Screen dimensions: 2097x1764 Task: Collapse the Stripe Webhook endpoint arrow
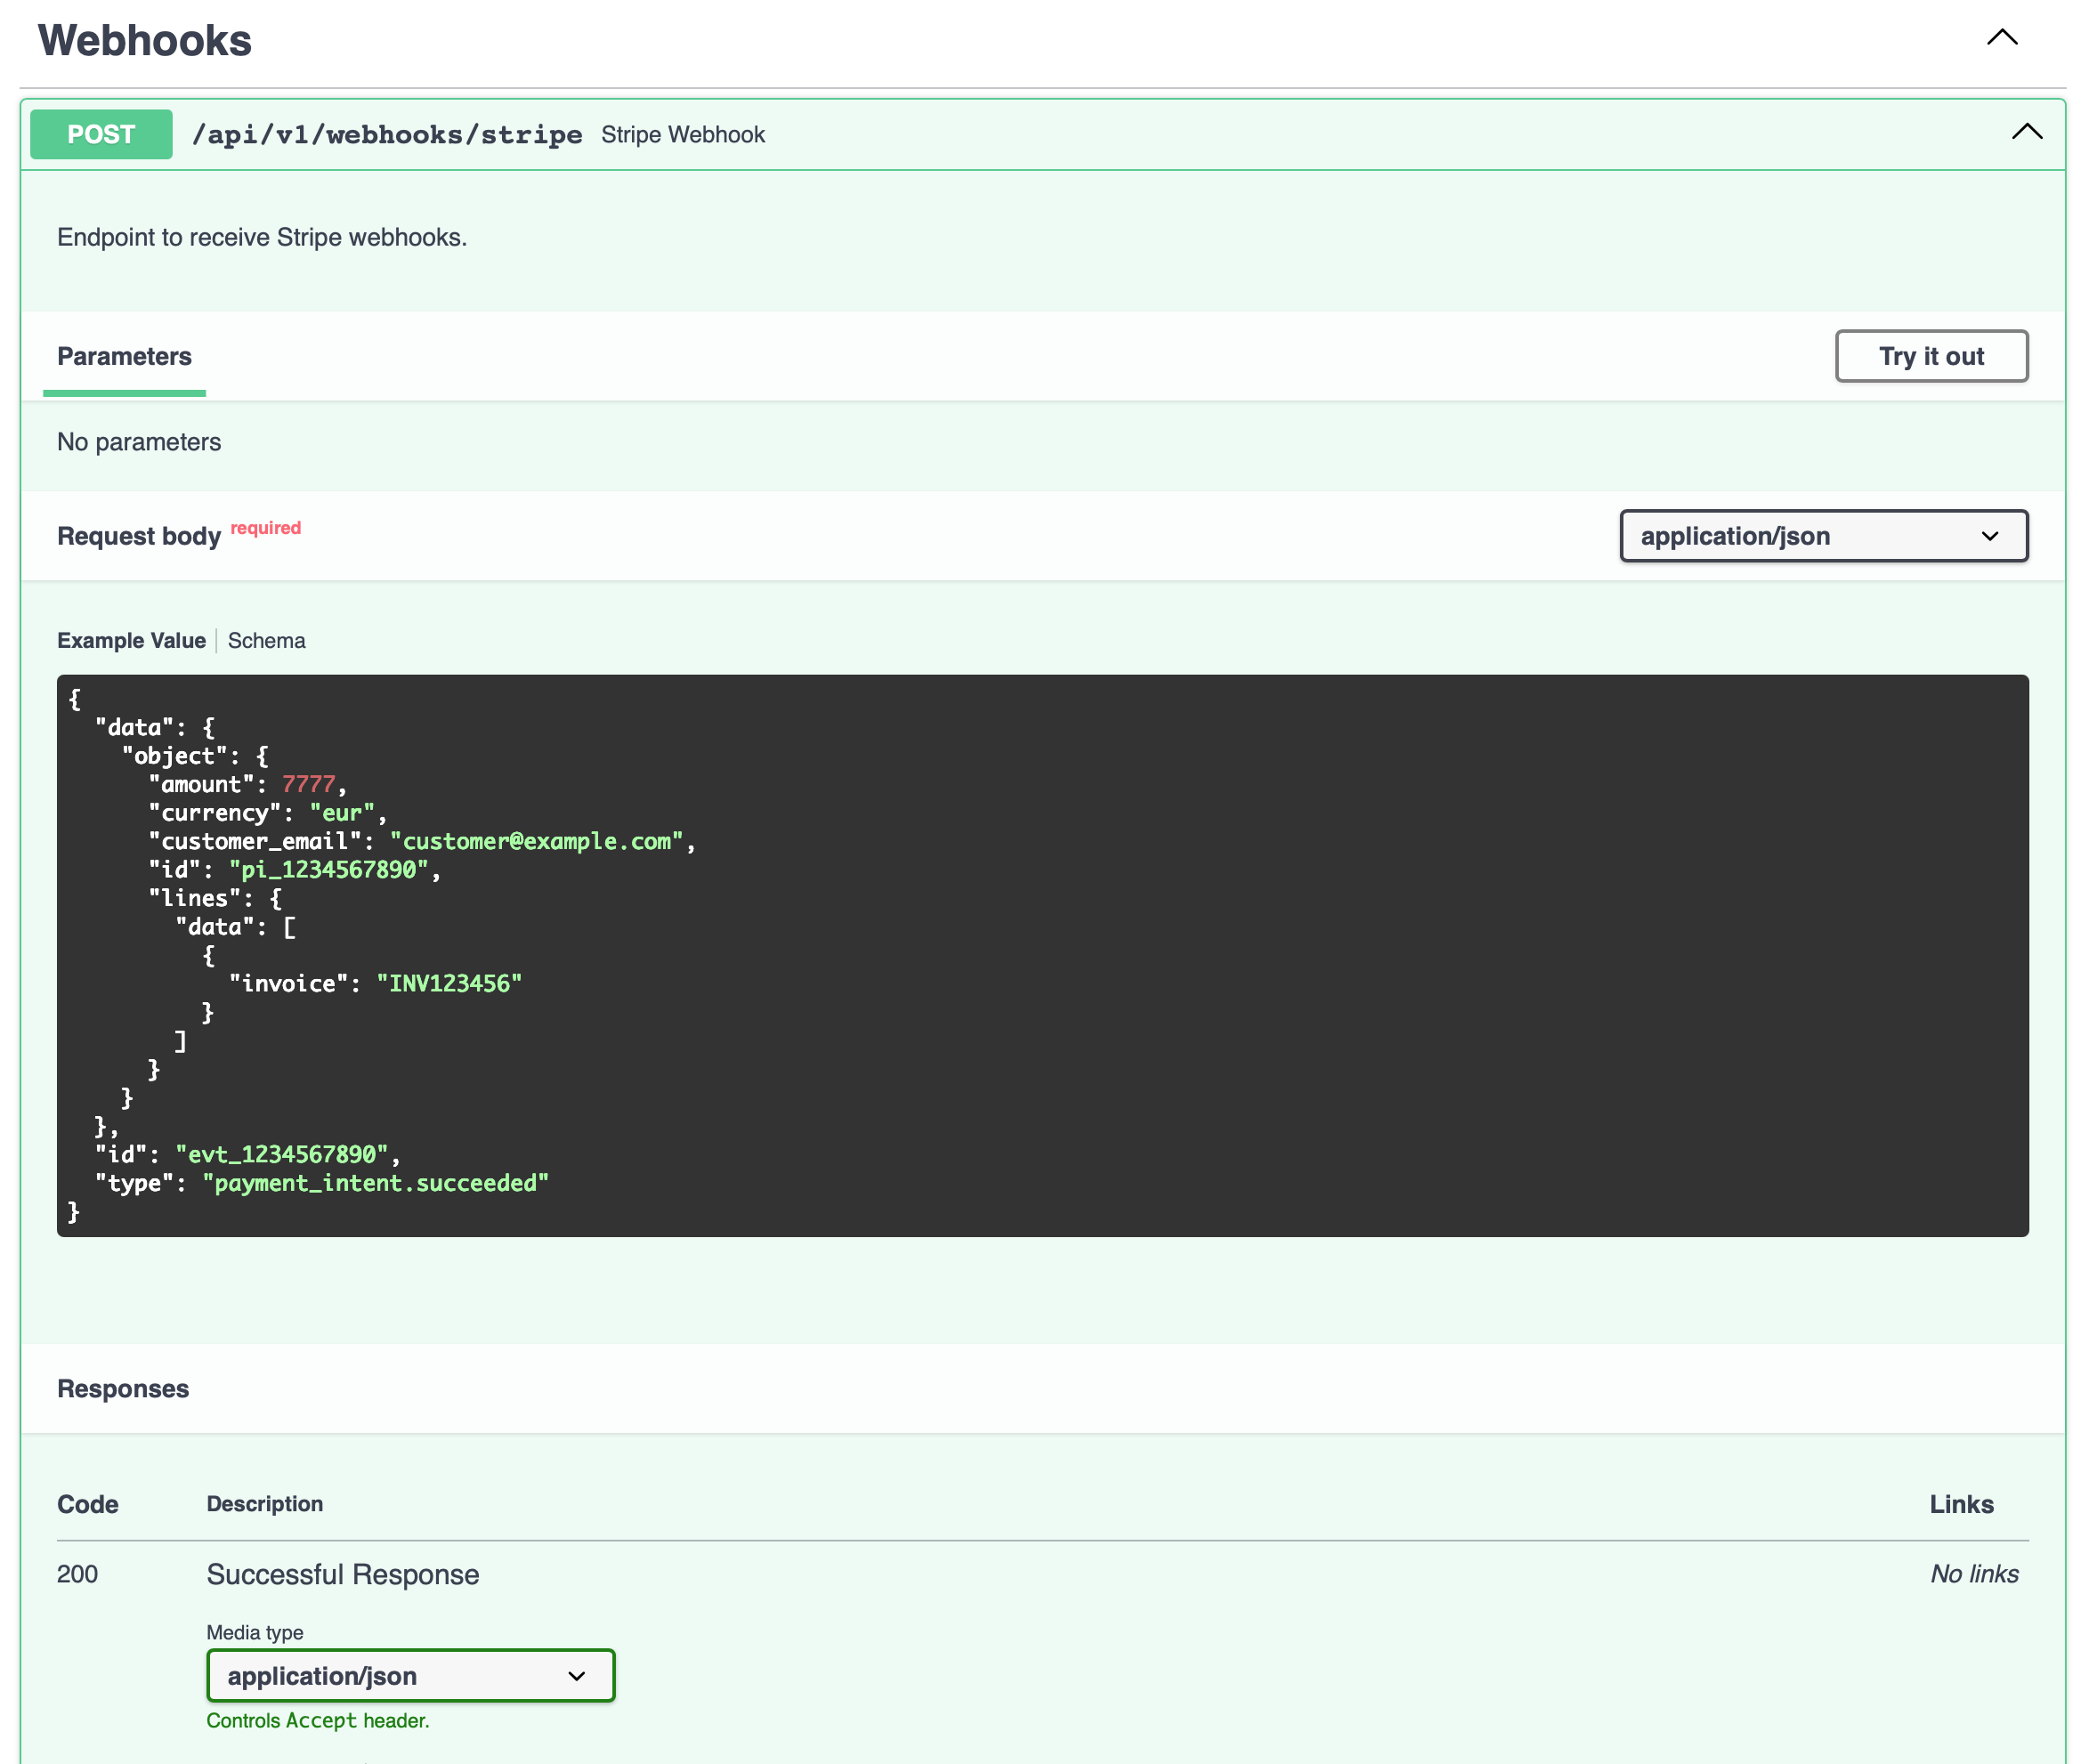pyautogui.click(x=2026, y=132)
